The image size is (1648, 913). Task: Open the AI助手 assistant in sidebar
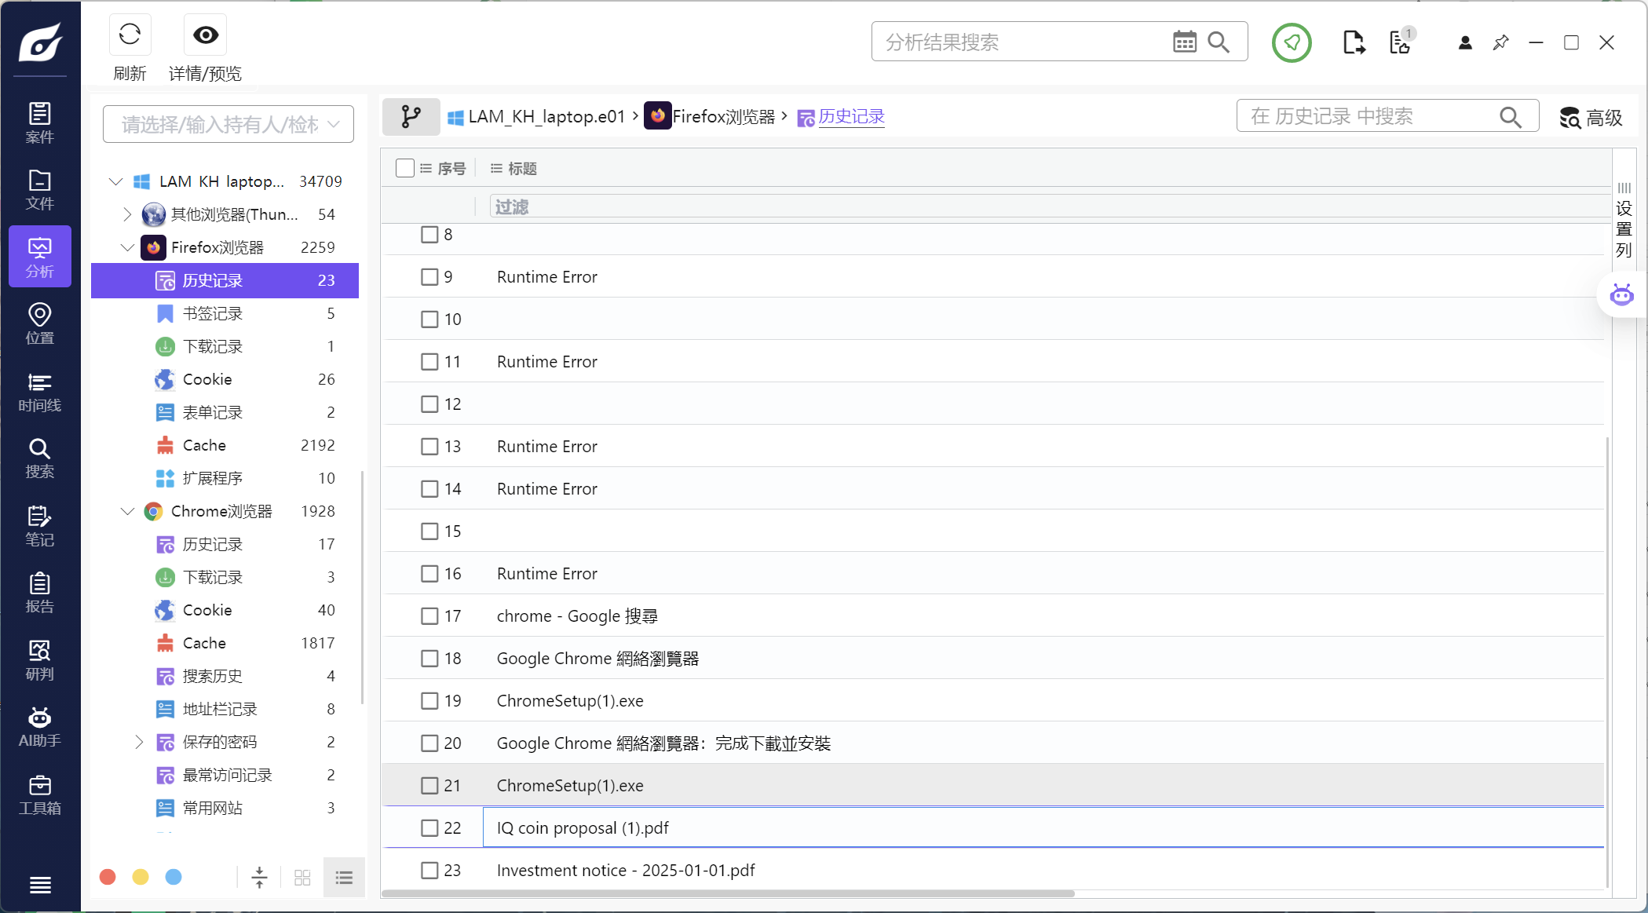(x=39, y=727)
